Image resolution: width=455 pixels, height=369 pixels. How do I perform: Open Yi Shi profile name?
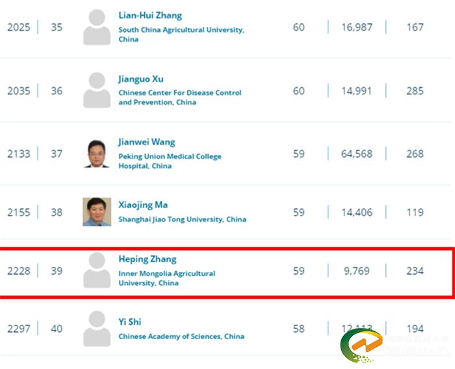click(130, 322)
